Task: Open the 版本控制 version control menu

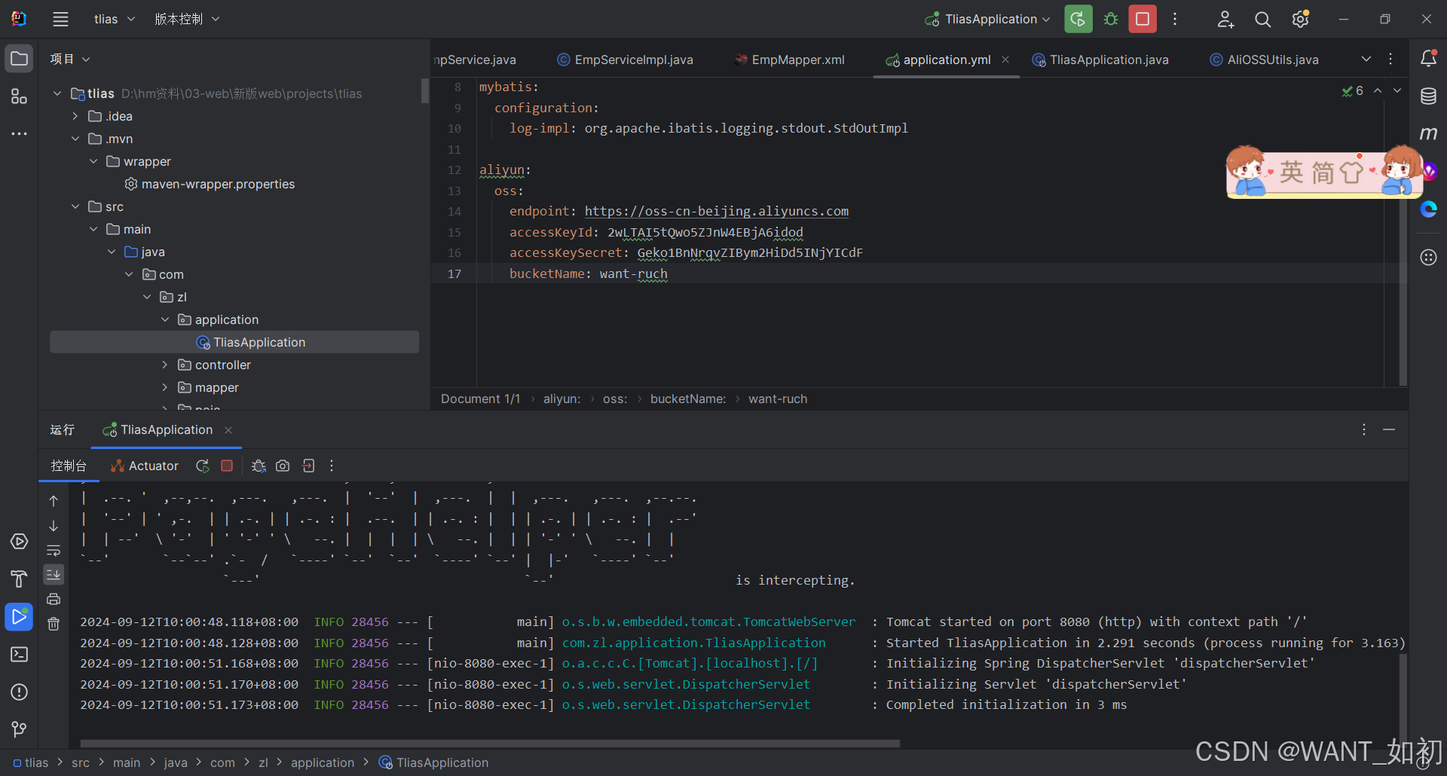Action: coord(187,19)
